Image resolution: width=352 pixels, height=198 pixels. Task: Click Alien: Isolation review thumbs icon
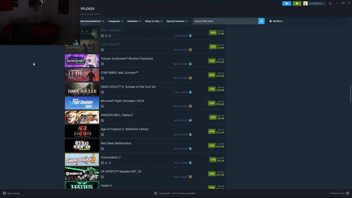[x=190, y=35]
